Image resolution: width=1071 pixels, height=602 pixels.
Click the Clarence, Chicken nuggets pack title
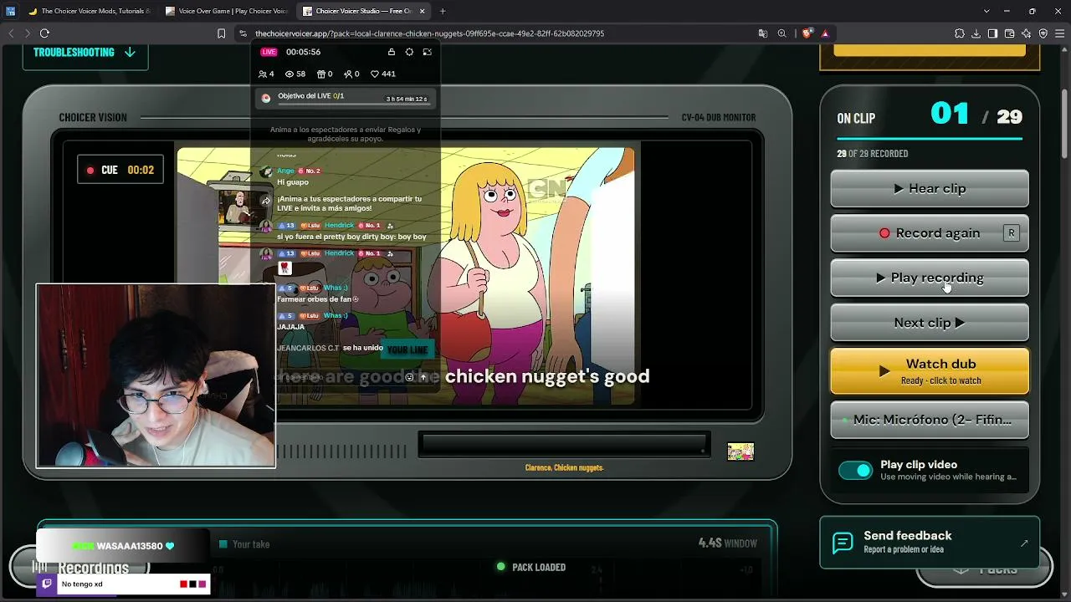564,467
